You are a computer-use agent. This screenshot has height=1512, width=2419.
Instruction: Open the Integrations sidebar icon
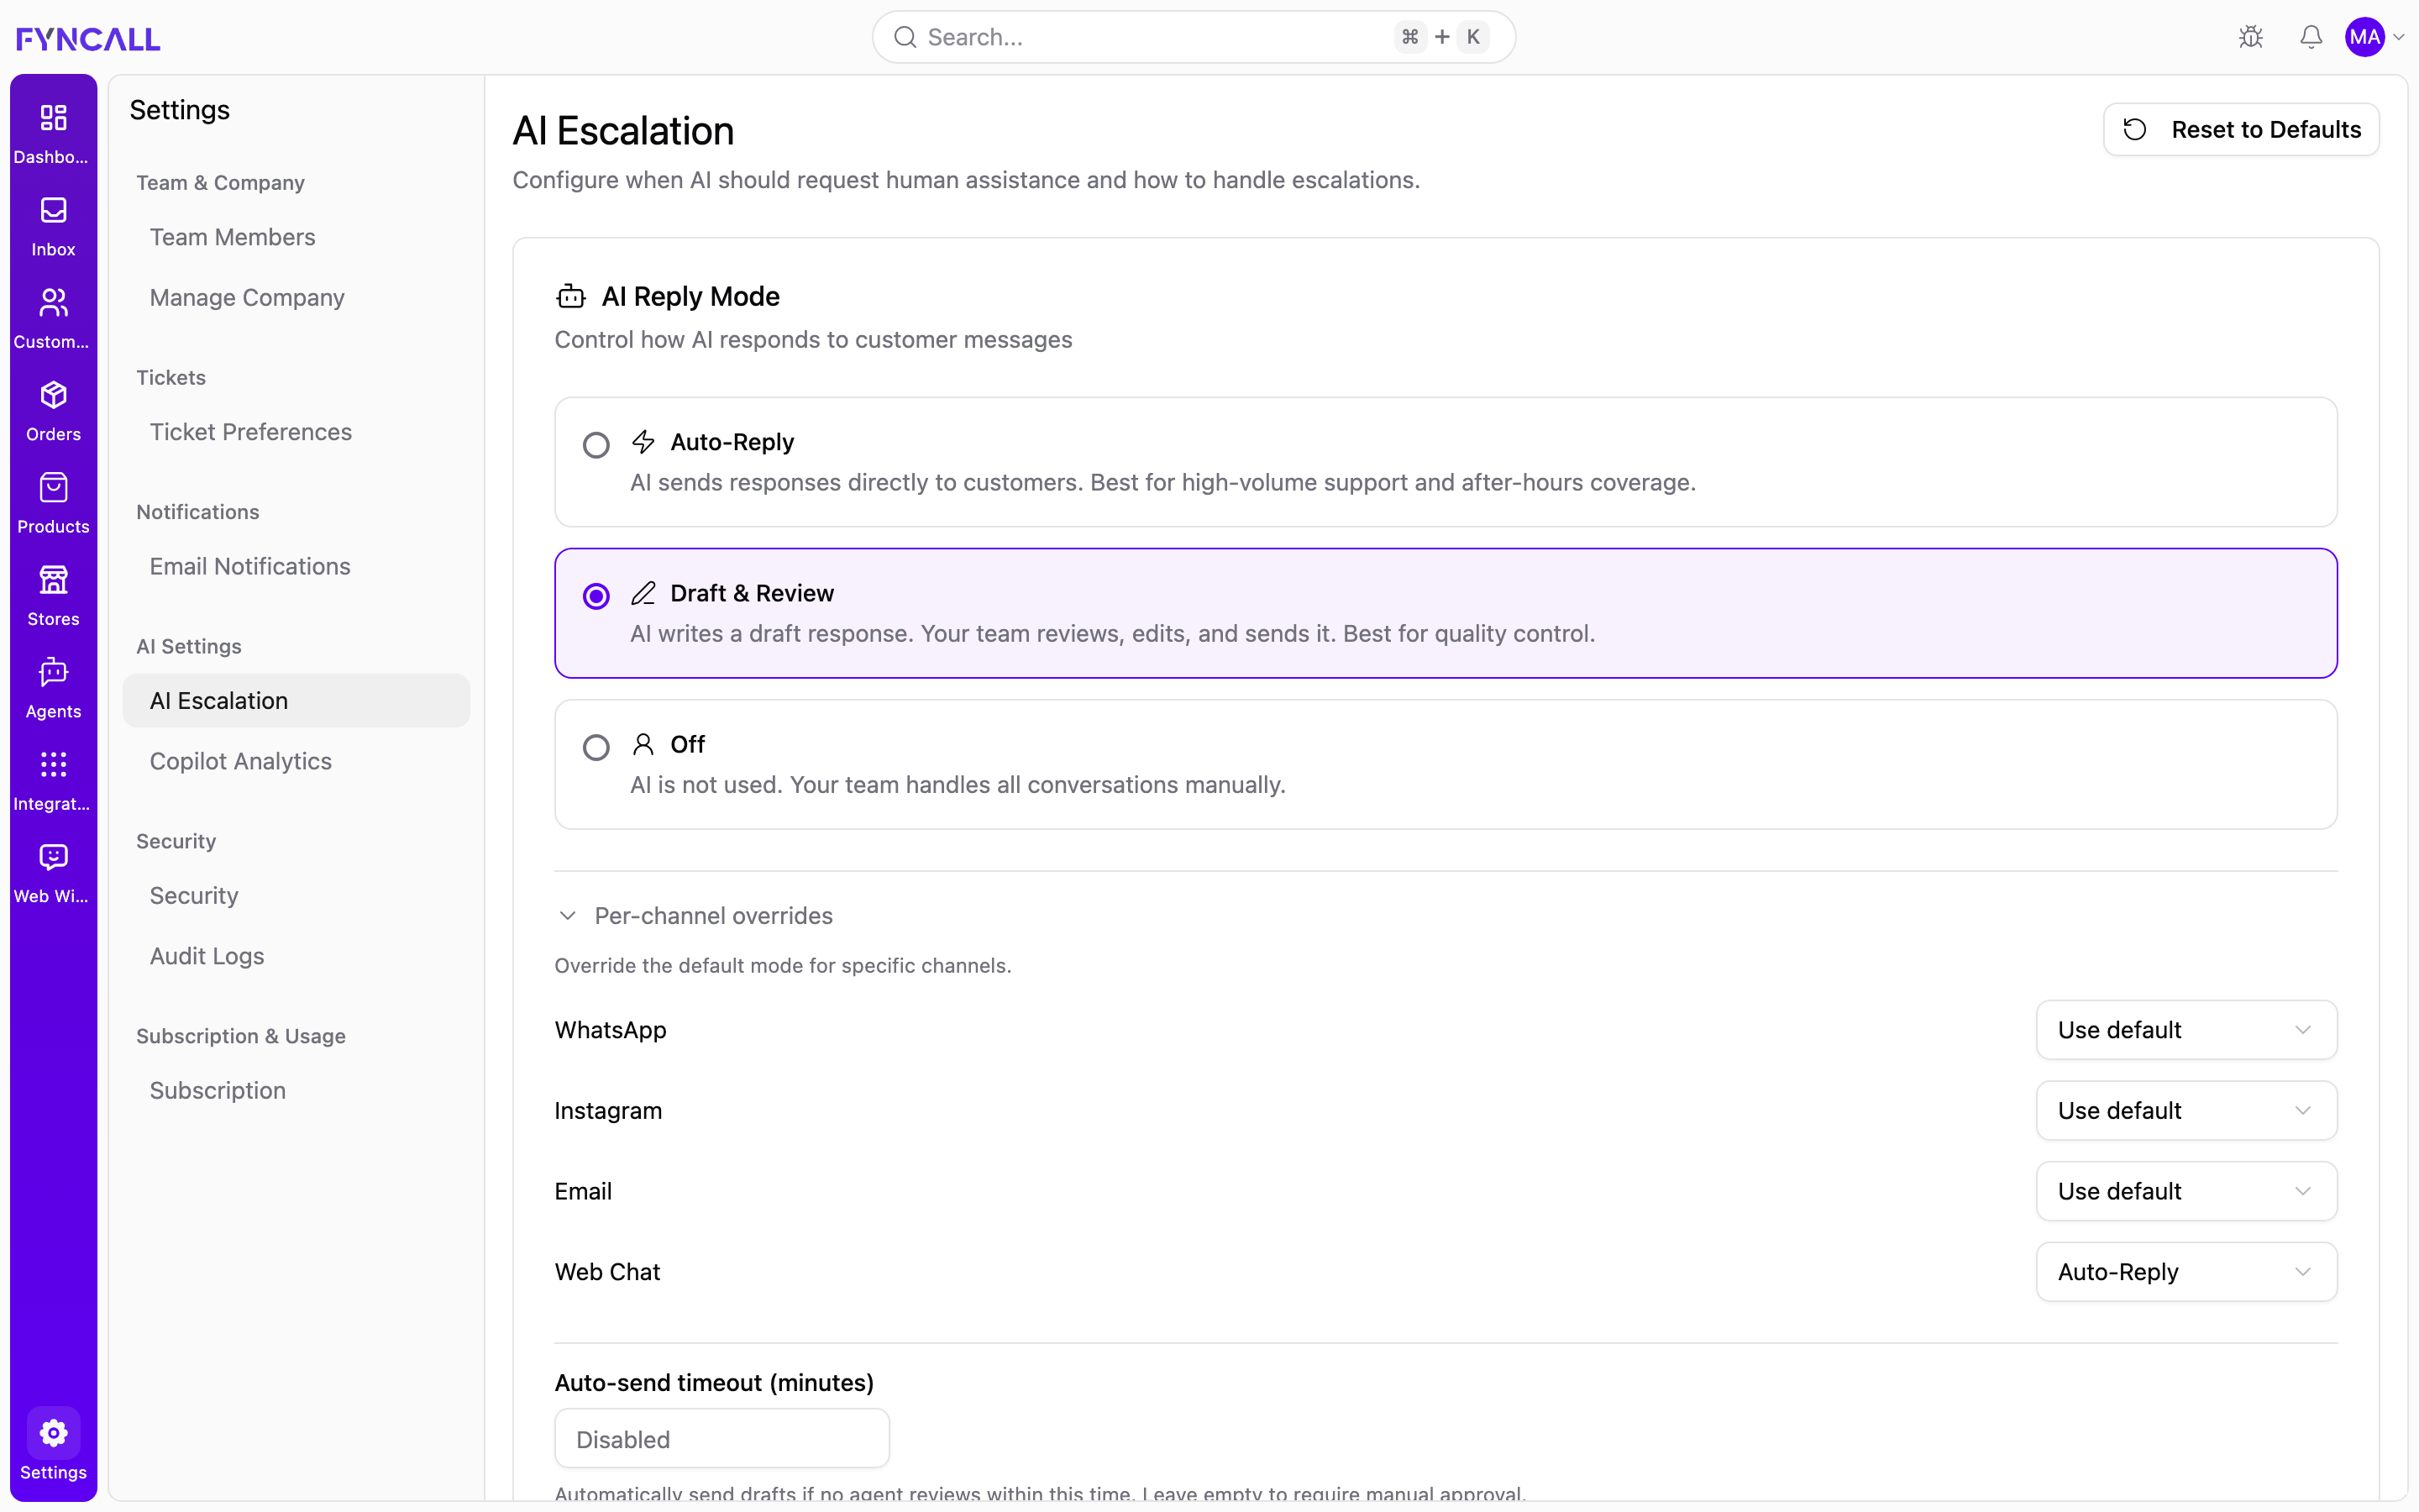point(53,765)
